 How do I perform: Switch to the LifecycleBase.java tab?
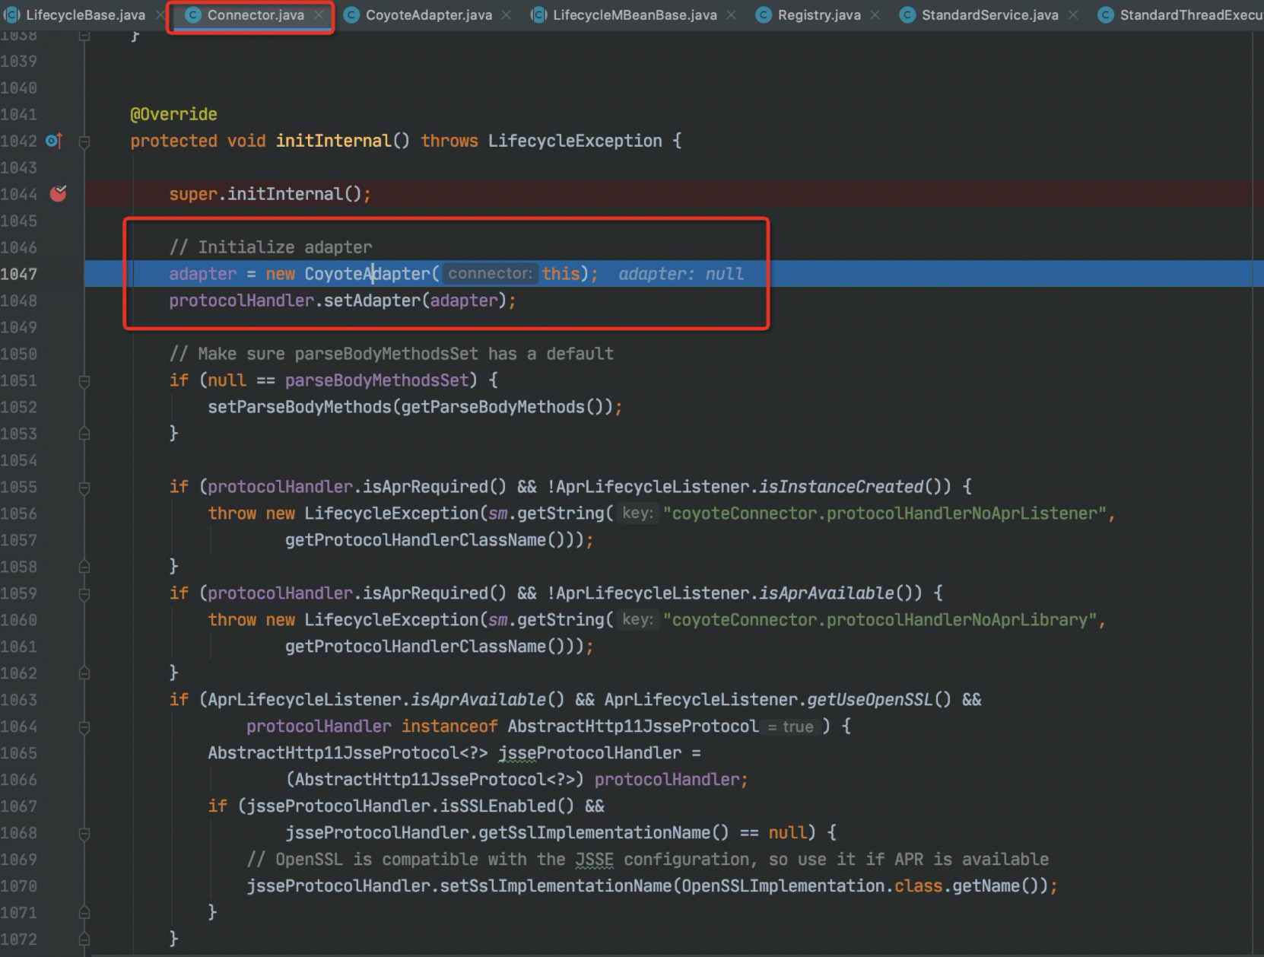(85, 14)
